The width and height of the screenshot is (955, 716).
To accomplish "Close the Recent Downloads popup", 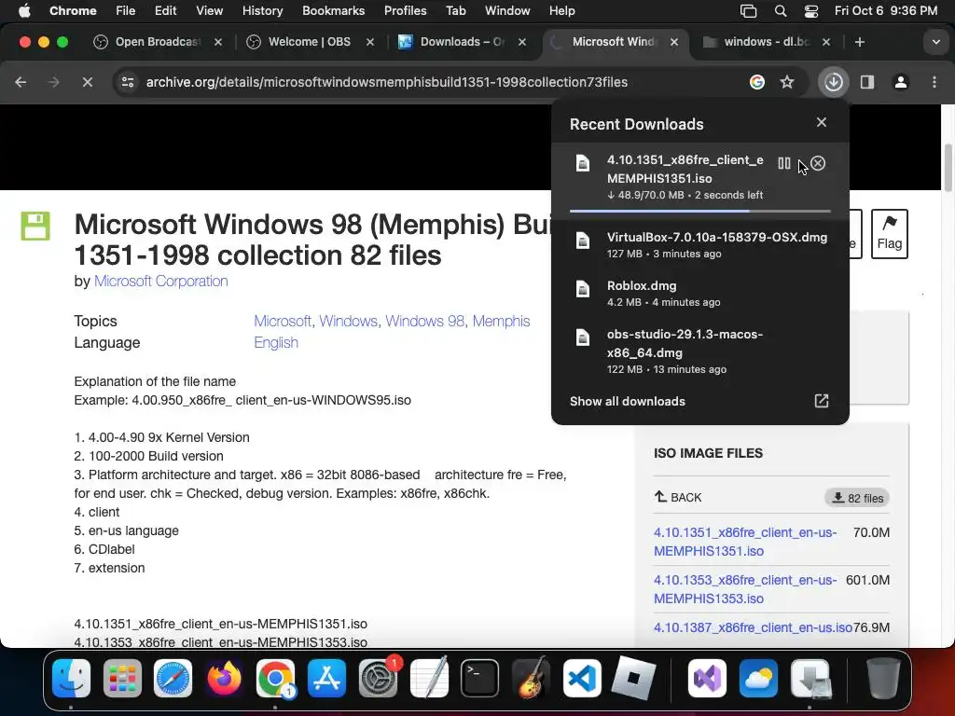I will (822, 122).
